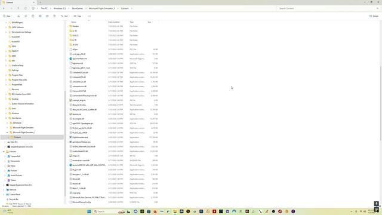
Task: Open a new Explorer tab with plus button
Action: [x=40, y=2]
